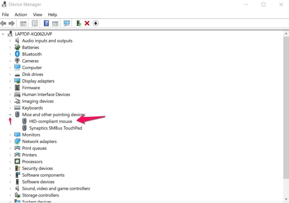
Task: Click the Audio inputs speaker icon
Action: 17,41
